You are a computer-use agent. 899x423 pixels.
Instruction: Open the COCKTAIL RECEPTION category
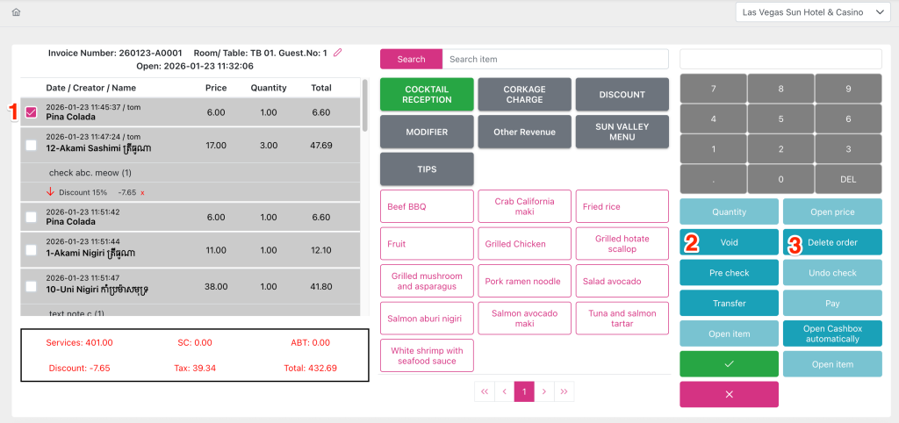[427, 95]
